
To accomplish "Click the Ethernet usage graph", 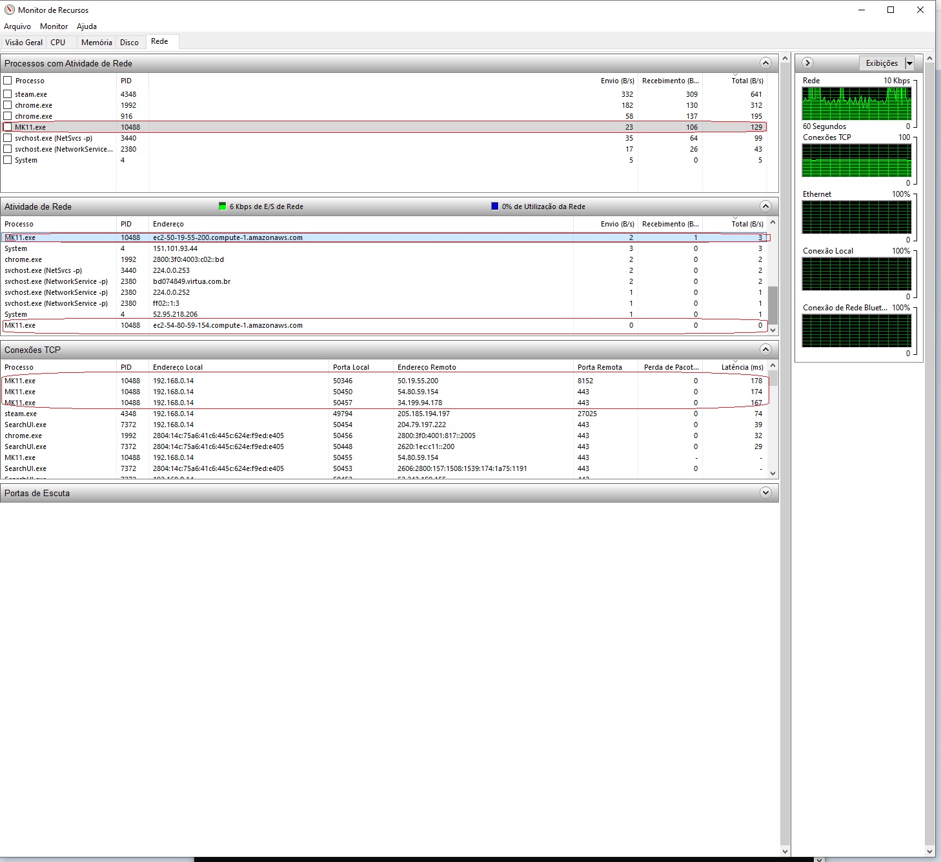I will click(856, 217).
